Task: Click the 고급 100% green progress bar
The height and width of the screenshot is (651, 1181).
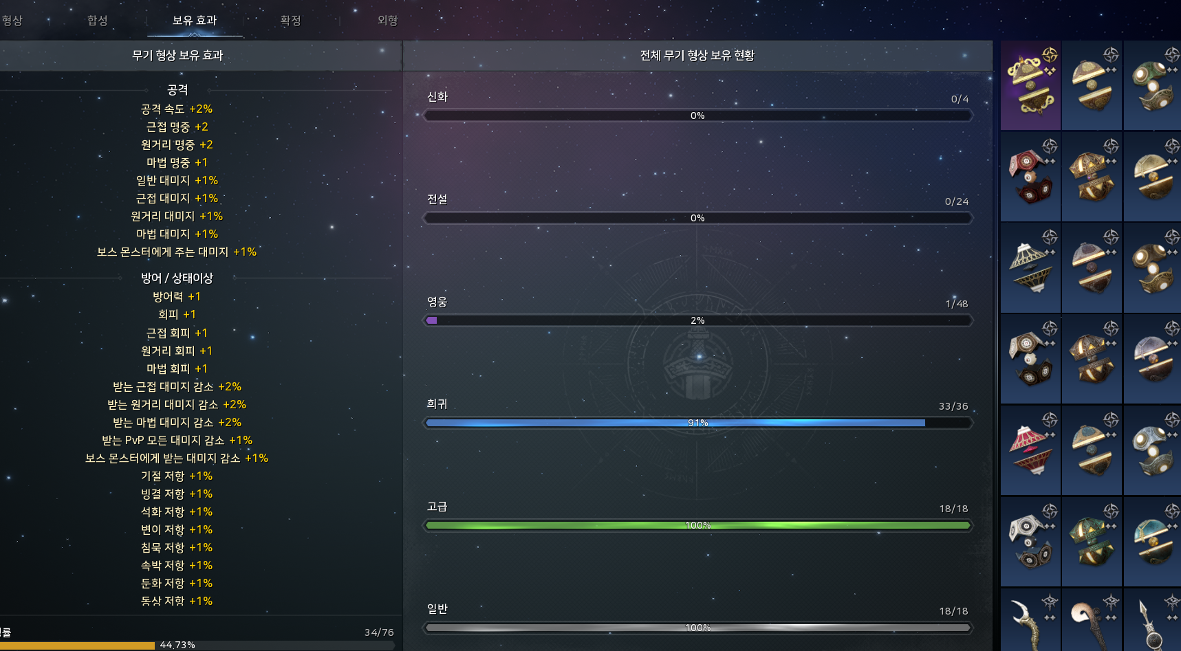Action: 697,525
